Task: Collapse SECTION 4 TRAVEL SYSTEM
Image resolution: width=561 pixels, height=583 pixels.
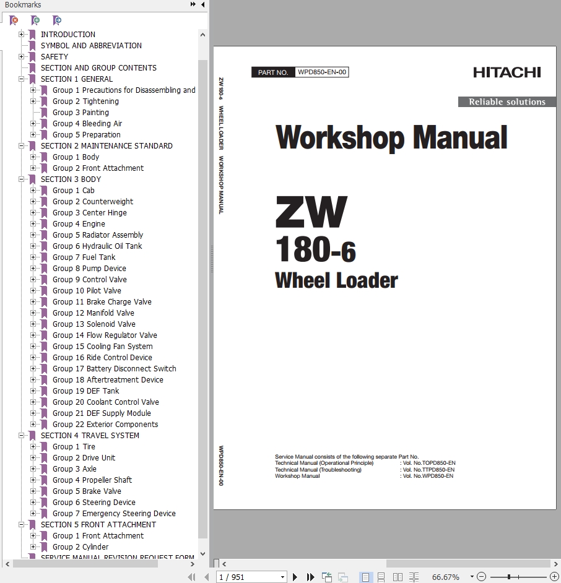Action: [21, 435]
